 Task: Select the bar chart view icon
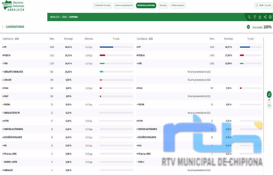tap(269, 94)
